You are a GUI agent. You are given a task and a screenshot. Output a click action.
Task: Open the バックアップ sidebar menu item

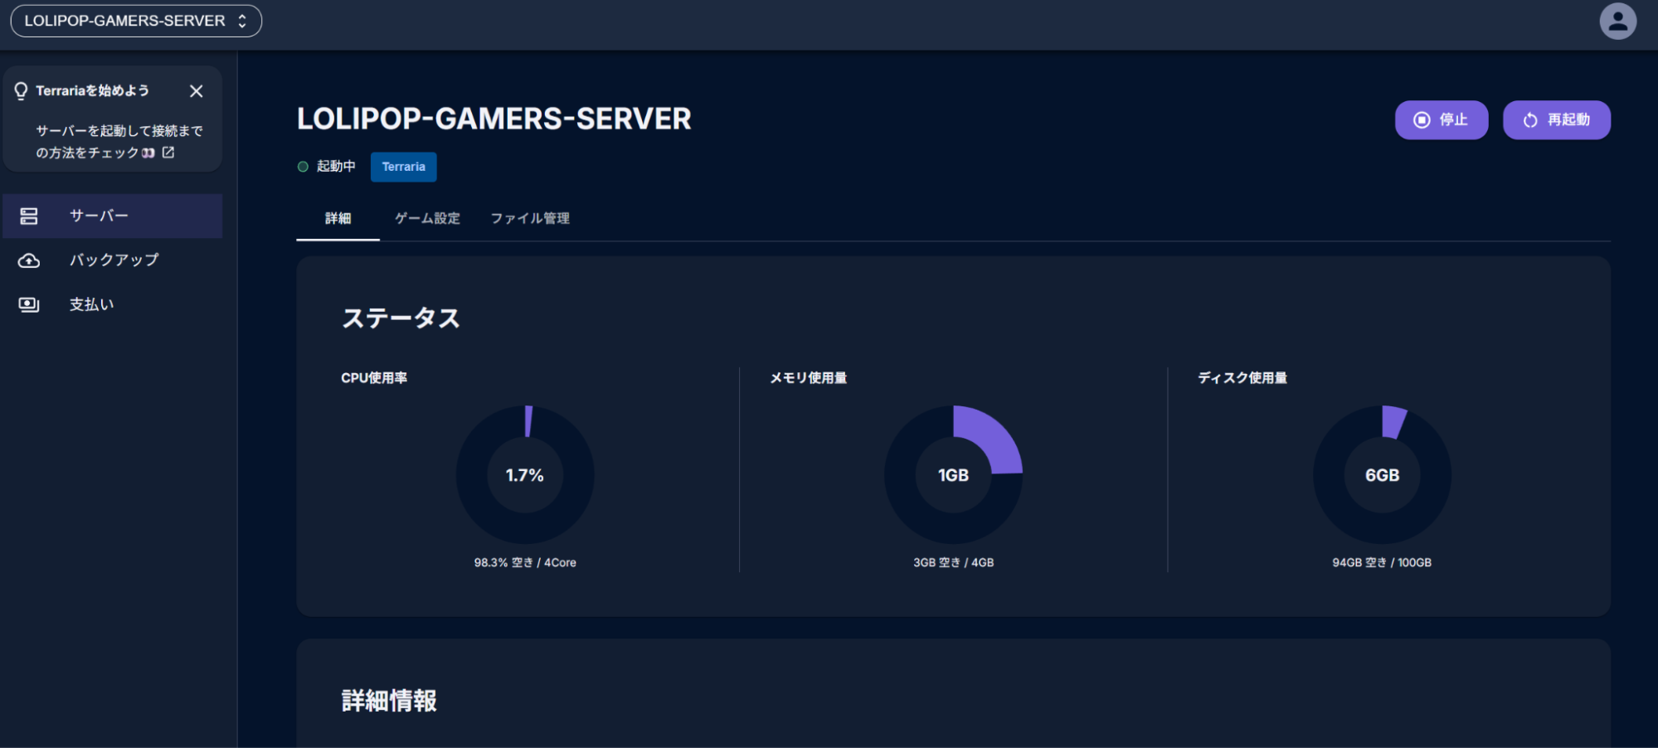pos(113,260)
